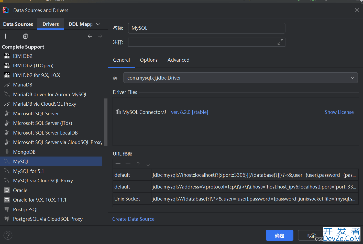Viewport: 363px width, 244px height.
Task: Move URL template up with the arrow icon
Action: tap(138, 164)
